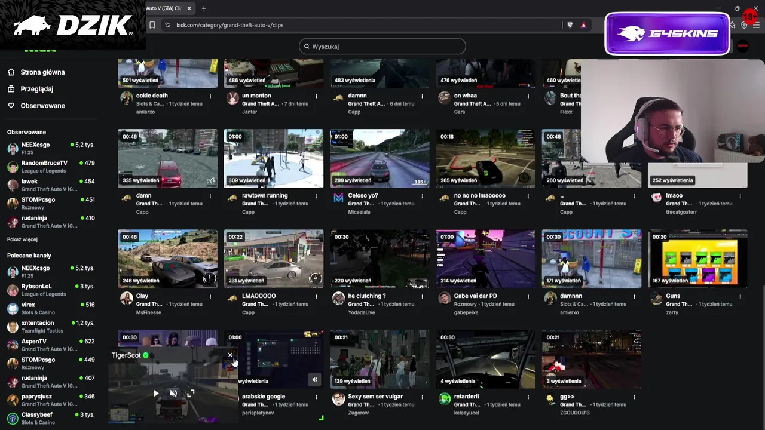Open Zugorow avatar beside Sexy sem ser vulgar
The width and height of the screenshot is (765, 430).
(x=339, y=399)
